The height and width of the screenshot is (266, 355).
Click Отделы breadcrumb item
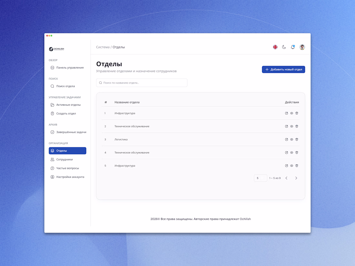(119, 47)
